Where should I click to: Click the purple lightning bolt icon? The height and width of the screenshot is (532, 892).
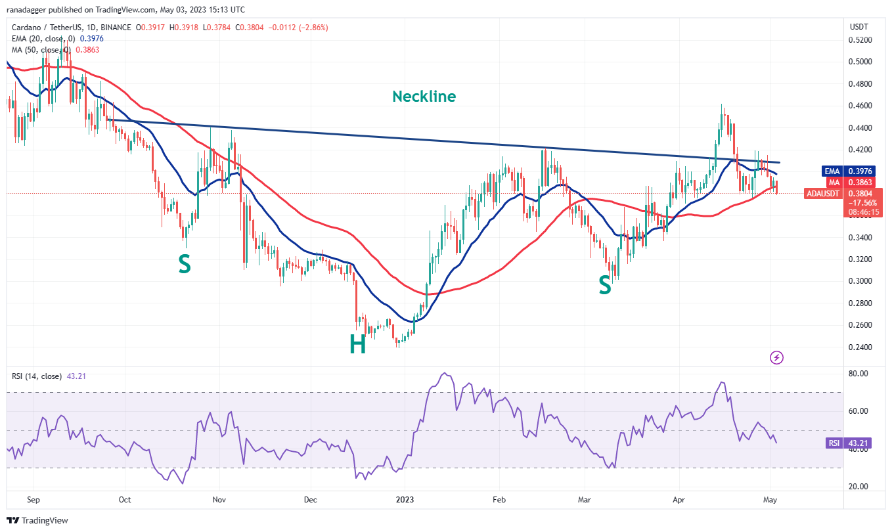coord(776,357)
